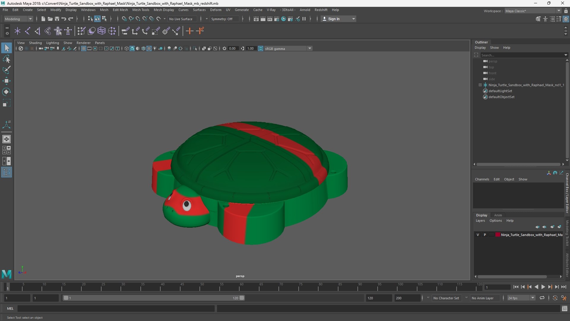The image size is (570, 321).
Task: Select the arrow Select tool
Action: coord(7,48)
